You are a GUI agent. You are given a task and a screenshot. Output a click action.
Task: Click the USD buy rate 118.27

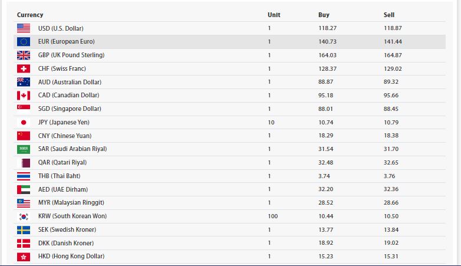(328, 28)
